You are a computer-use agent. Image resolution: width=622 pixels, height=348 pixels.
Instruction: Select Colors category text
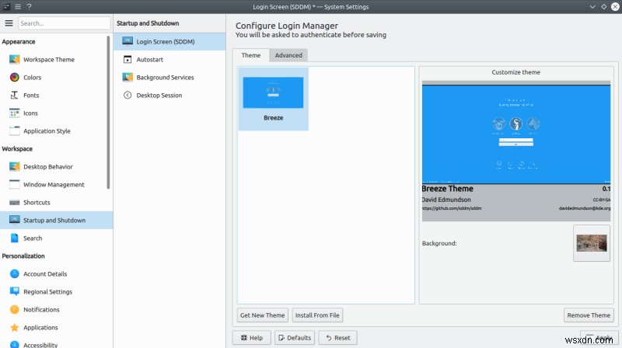32,77
